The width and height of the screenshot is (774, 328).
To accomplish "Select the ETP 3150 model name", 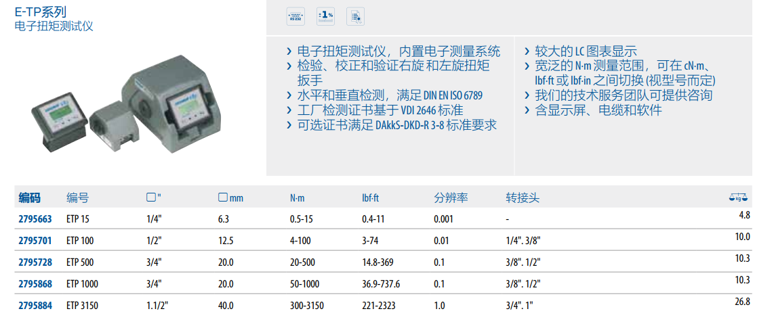I will (82, 305).
